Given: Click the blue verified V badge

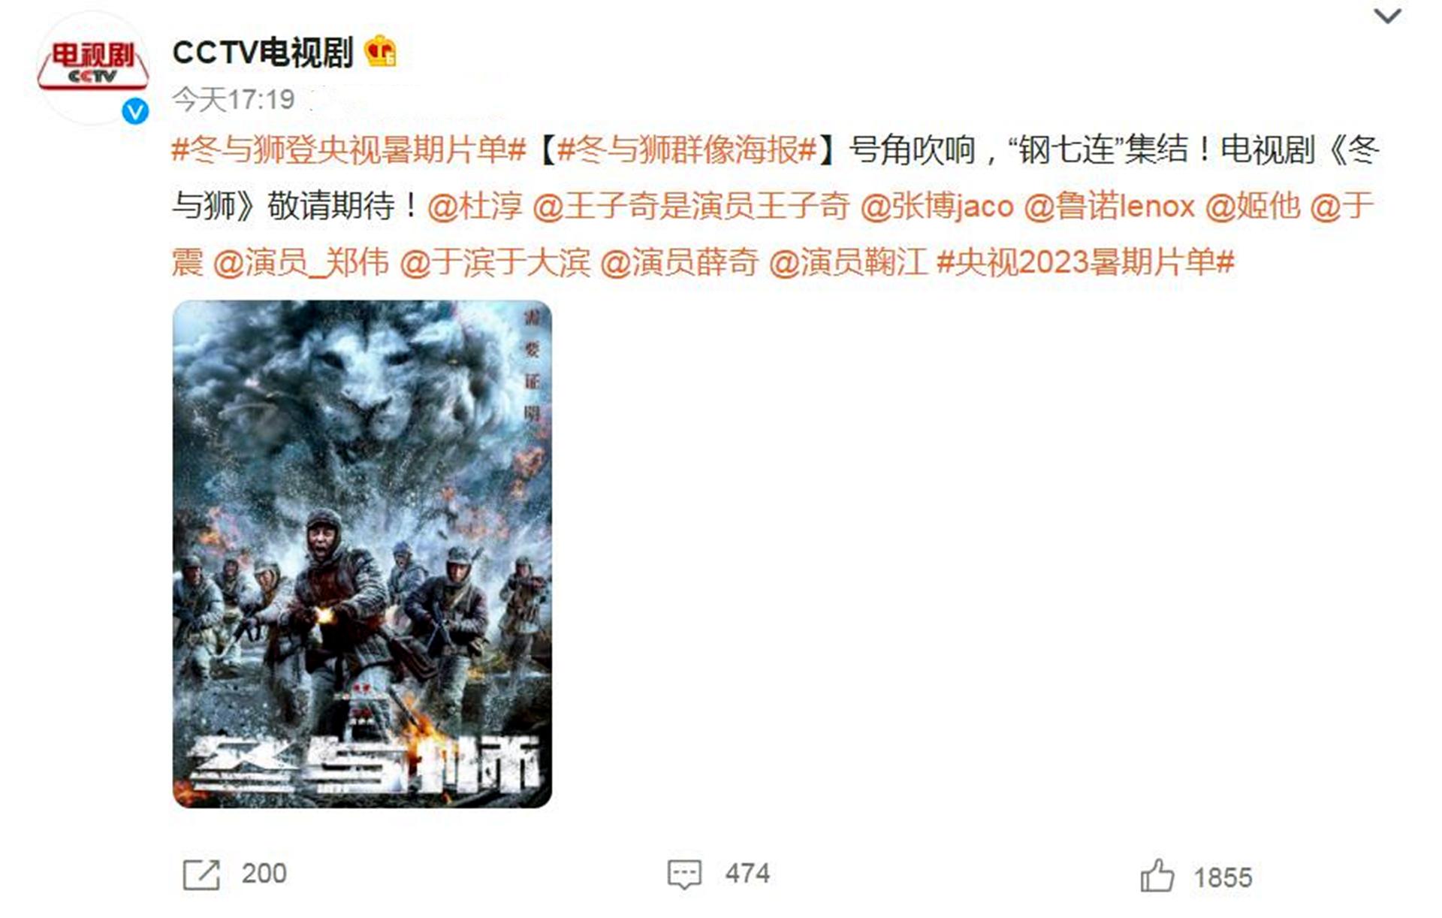Looking at the screenshot, I should click(x=135, y=111).
